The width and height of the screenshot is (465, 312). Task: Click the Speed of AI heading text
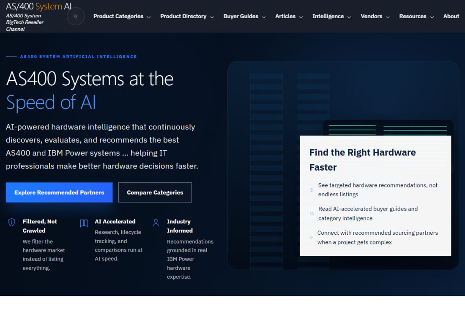(51, 103)
